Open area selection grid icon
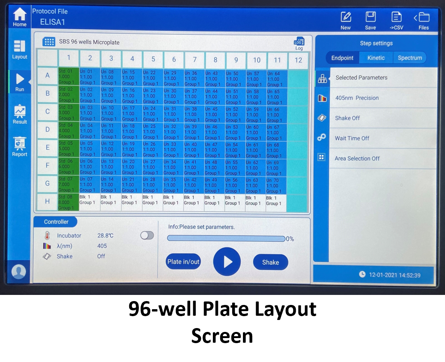This screenshot has width=445, height=362. click(x=321, y=157)
